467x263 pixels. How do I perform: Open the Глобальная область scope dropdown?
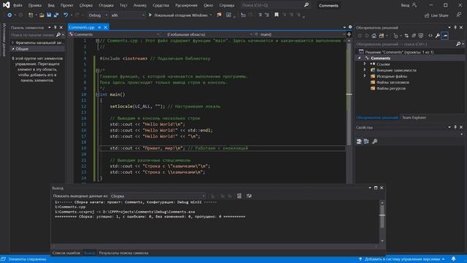point(208,34)
